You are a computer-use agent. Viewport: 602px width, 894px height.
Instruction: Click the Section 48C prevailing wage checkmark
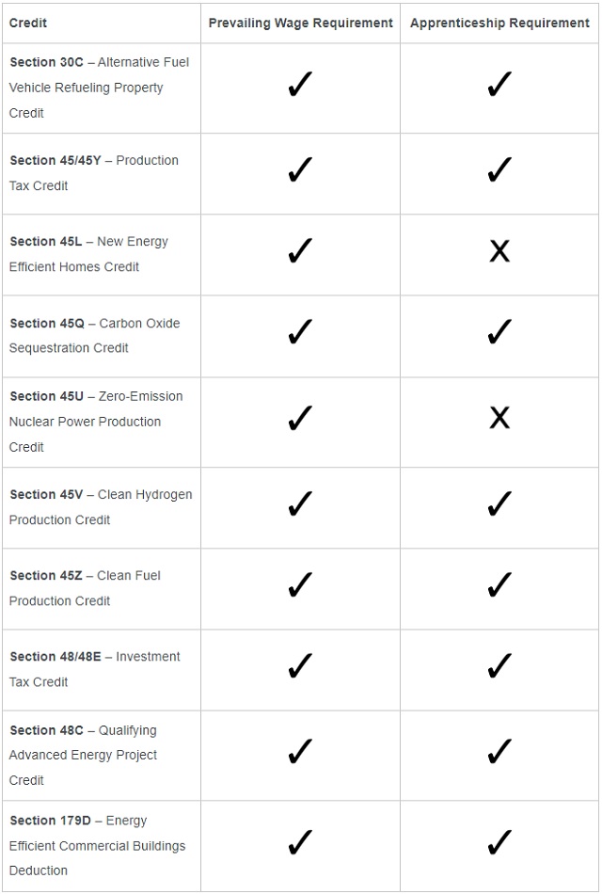pyautogui.click(x=300, y=752)
